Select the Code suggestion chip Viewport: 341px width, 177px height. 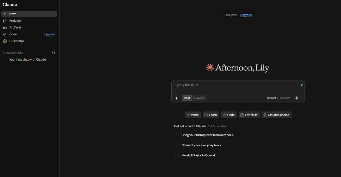tap(229, 115)
